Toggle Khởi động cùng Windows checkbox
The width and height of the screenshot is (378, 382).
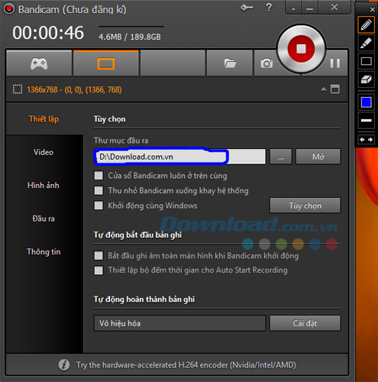(99, 206)
